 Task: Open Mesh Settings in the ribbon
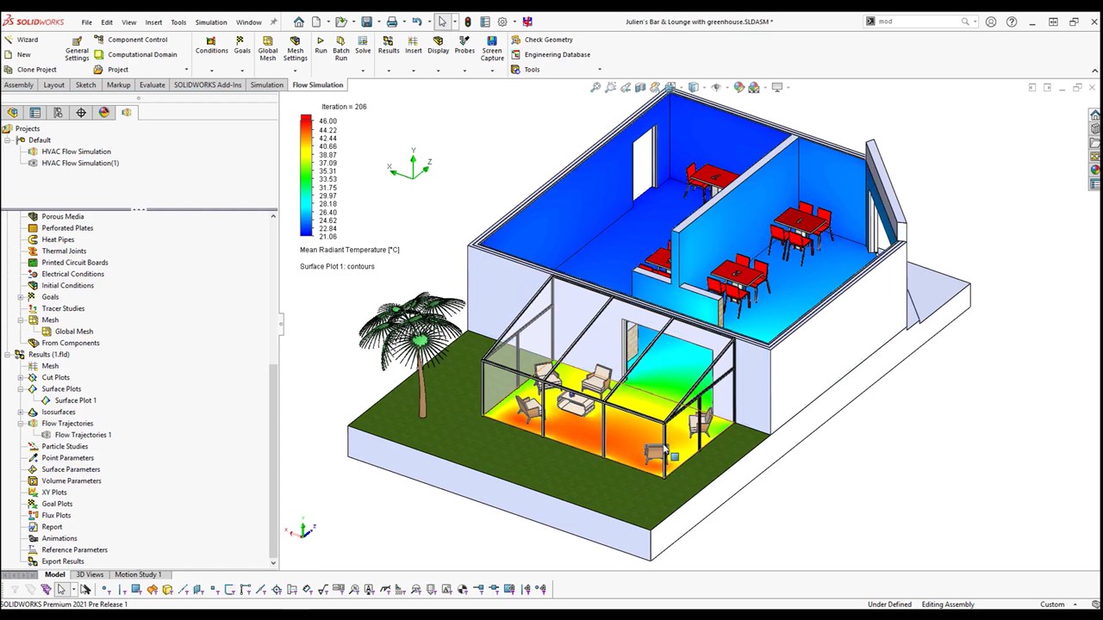(295, 49)
